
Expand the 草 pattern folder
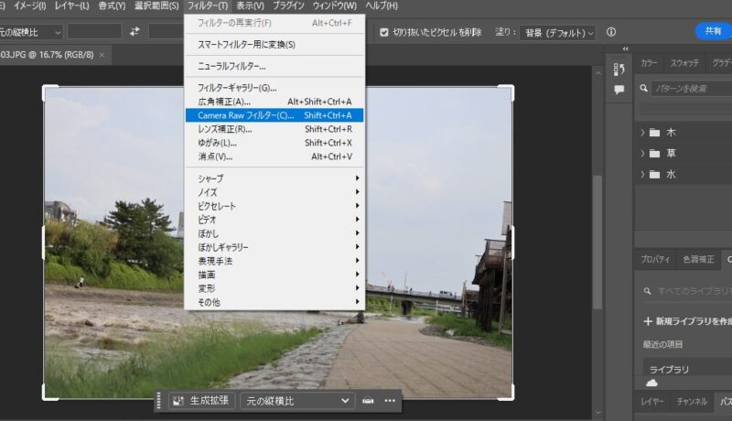642,153
